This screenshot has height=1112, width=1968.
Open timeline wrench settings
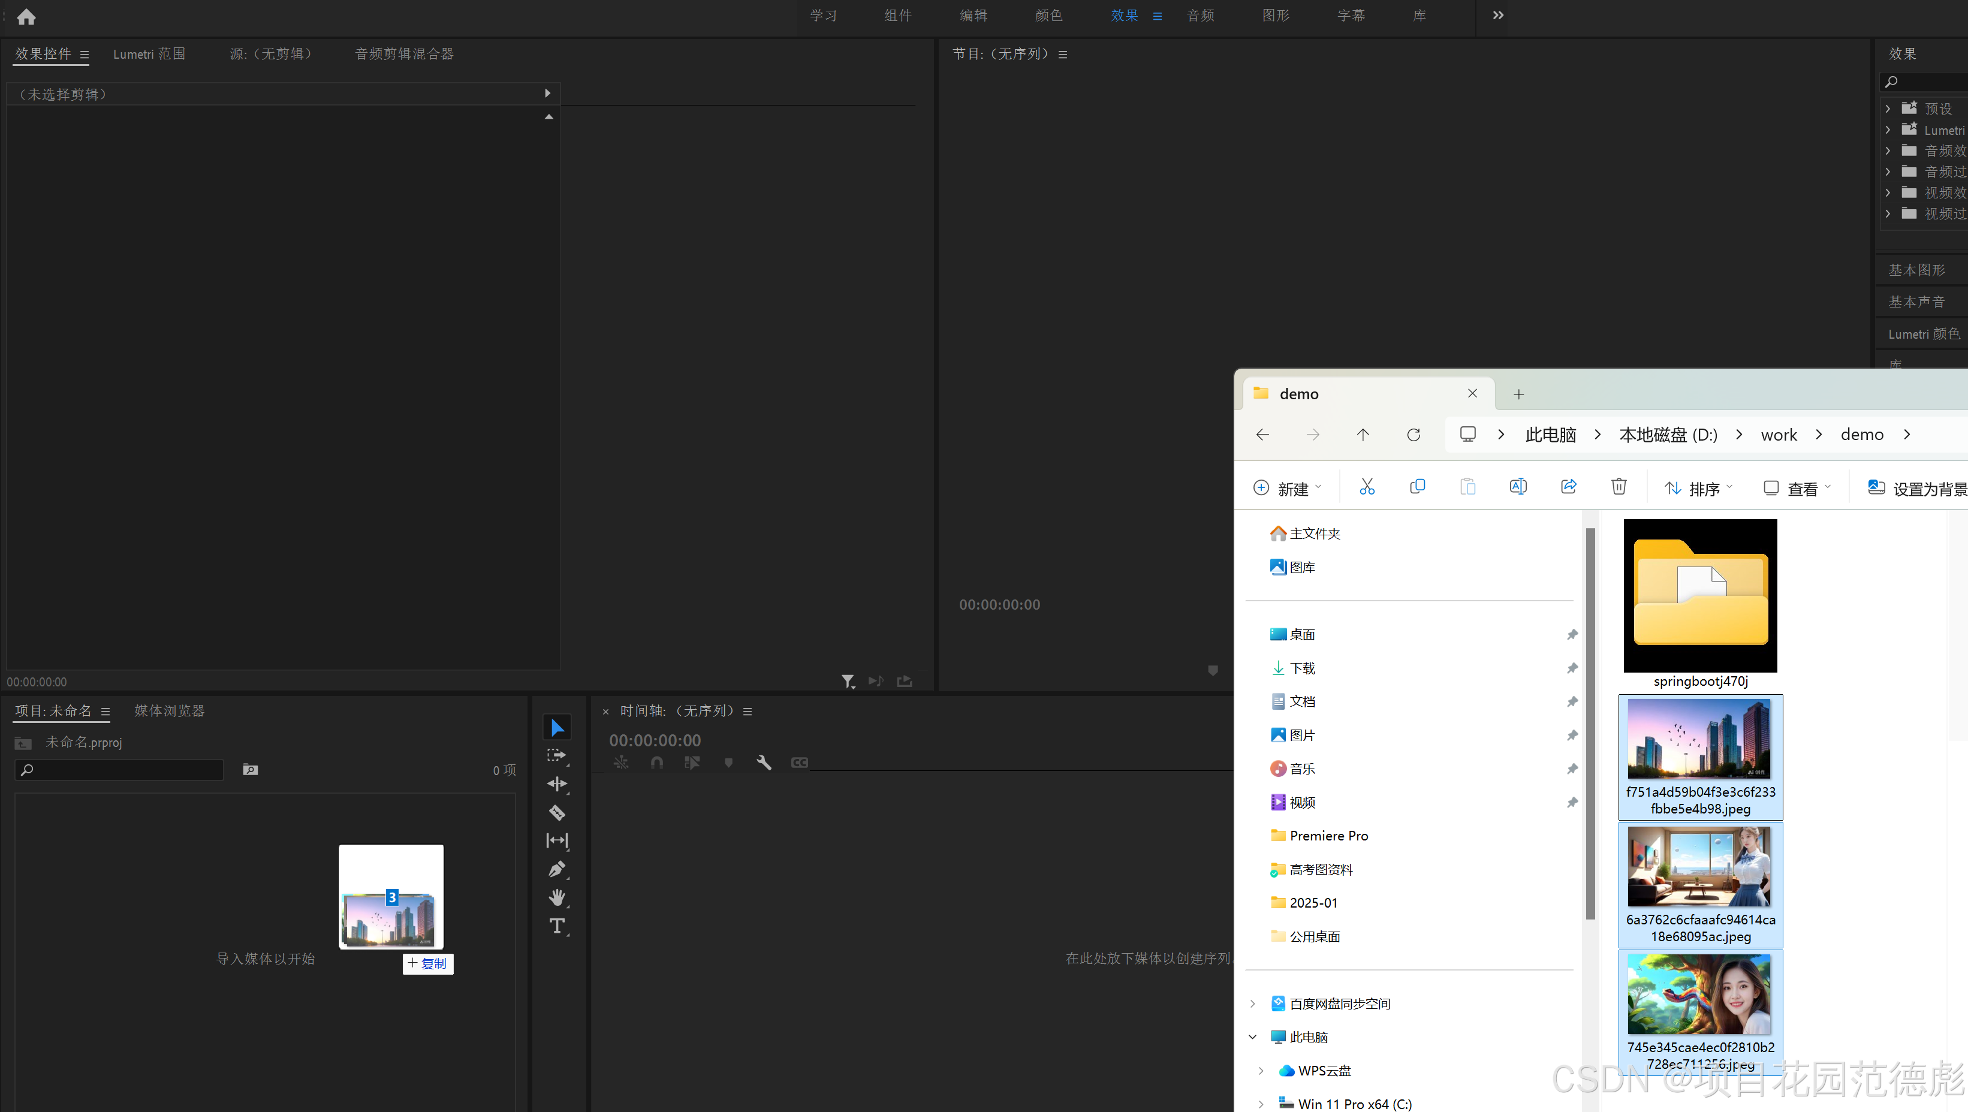pyautogui.click(x=763, y=762)
